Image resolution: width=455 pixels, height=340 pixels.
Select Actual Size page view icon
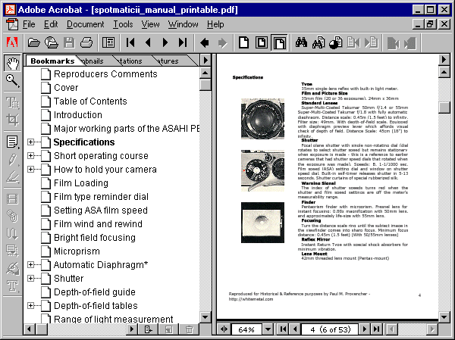pos(244,43)
